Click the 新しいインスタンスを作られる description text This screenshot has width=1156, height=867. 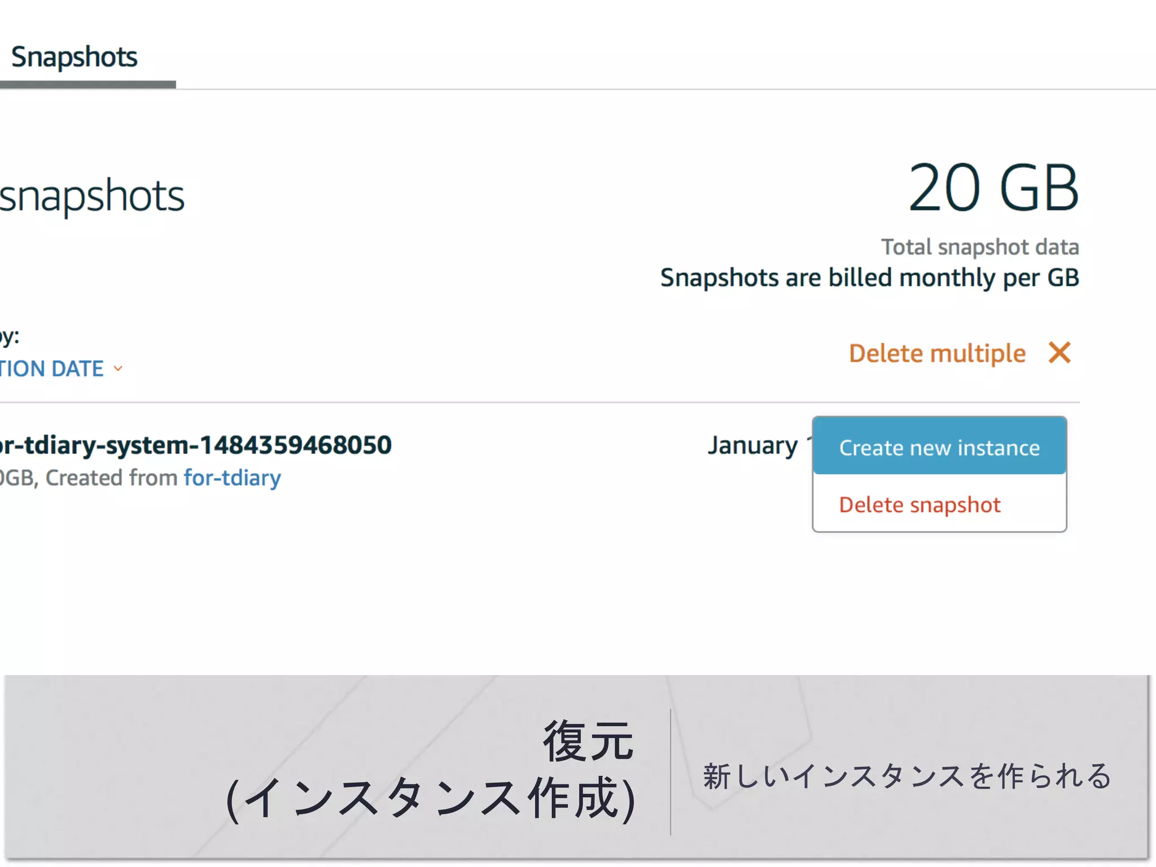click(x=907, y=776)
